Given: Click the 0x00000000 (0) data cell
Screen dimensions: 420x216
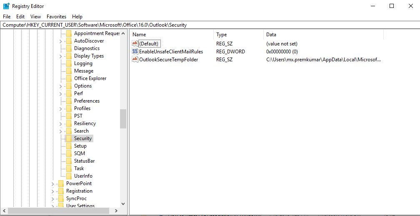Looking at the screenshot, I should pos(282,52).
